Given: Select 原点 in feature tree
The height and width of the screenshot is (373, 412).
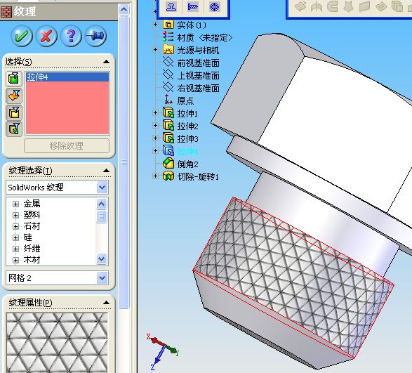Looking at the screenshot, I should point(185,100).
